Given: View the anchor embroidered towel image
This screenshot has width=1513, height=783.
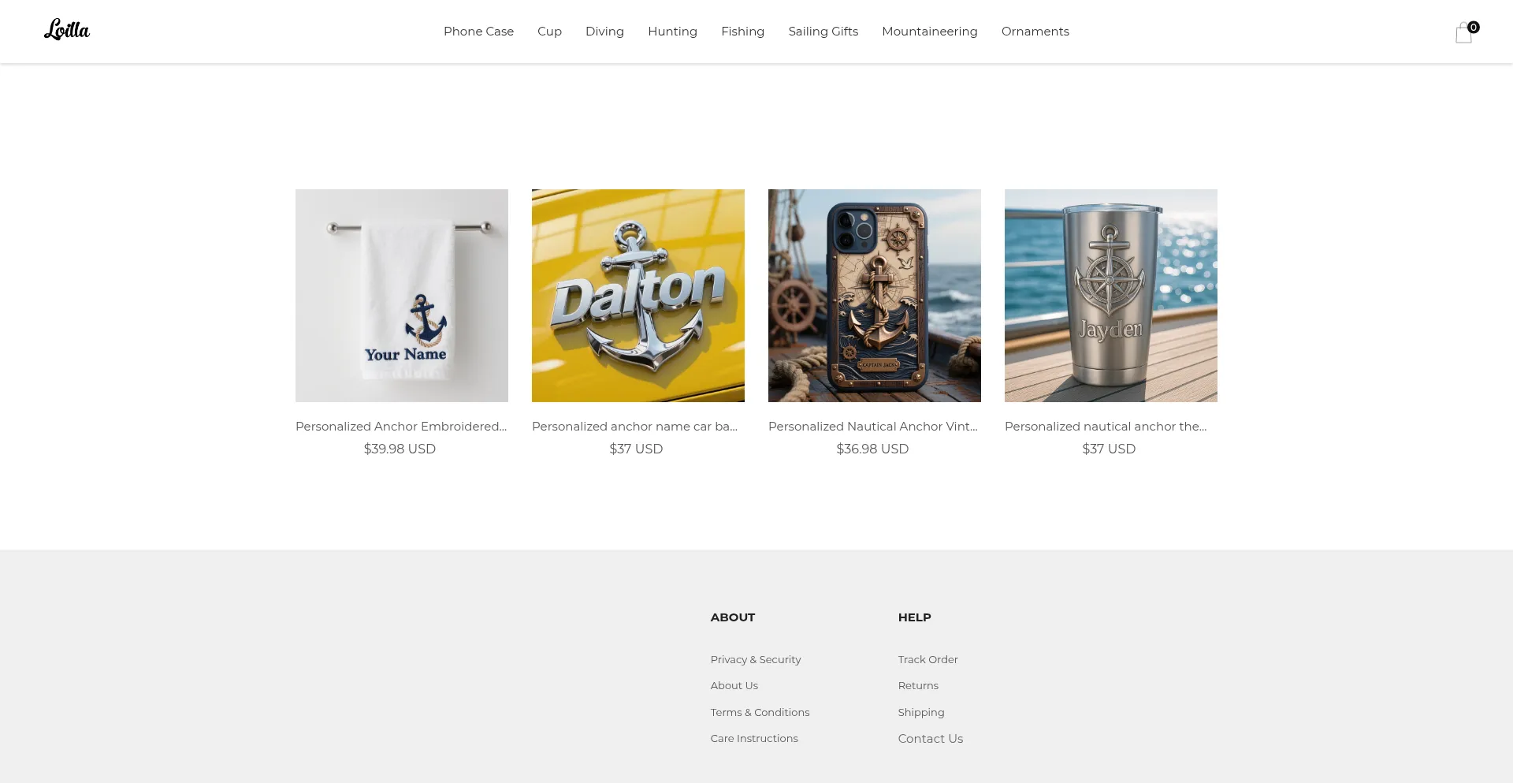Looking at the screenshot, I should tap(402, 296).
